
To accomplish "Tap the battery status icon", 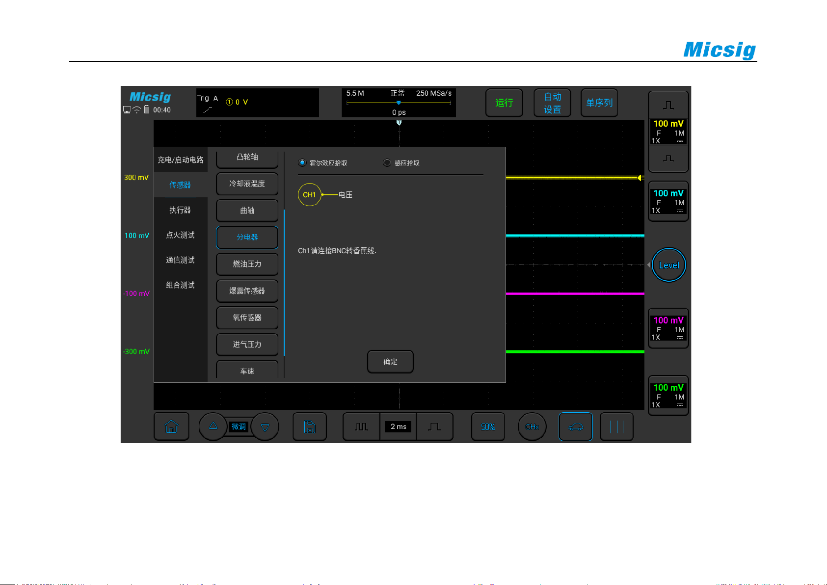I will 146,109.
